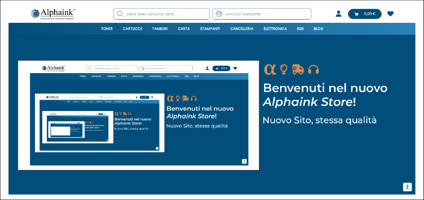Open the cart button showing 0,00 €
Viewport: 424px width, 200px height.
click(365, 14)
